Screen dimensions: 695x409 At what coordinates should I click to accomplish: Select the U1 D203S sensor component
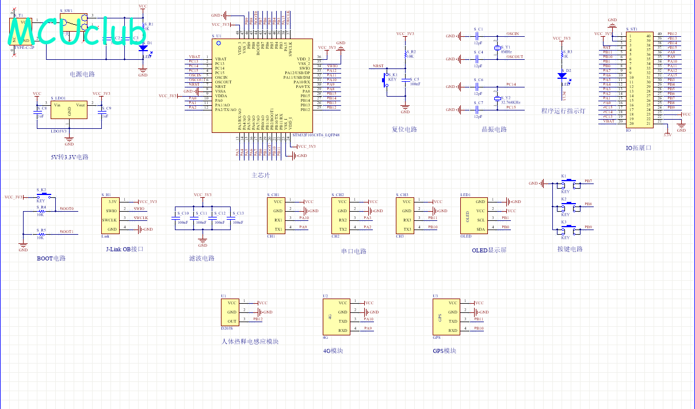tap(231, 312)
